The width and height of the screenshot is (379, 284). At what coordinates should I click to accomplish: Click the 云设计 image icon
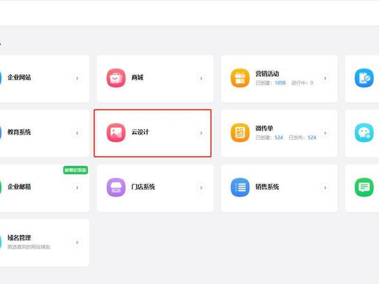coord(116,133)
